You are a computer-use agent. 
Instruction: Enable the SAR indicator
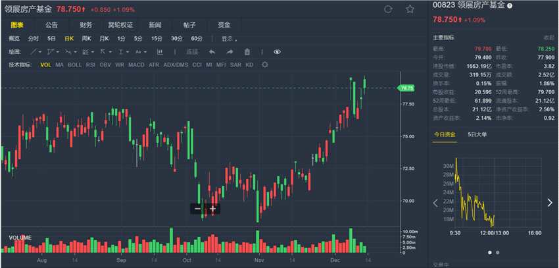(x=235, y=65)
